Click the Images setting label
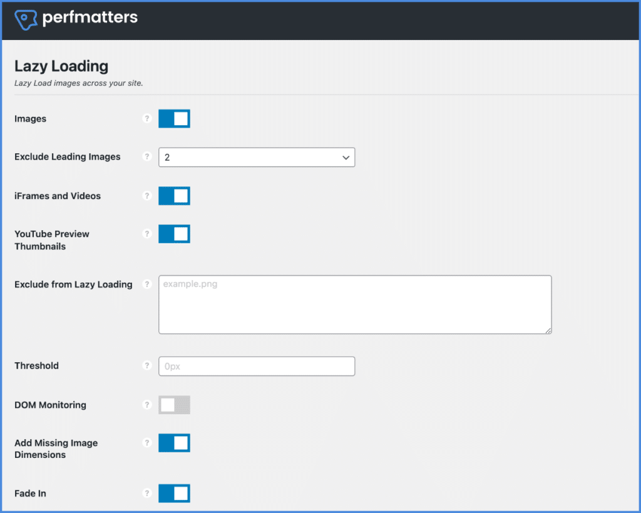The height and width of the screenshot is (513, 641). click(30, 119)
